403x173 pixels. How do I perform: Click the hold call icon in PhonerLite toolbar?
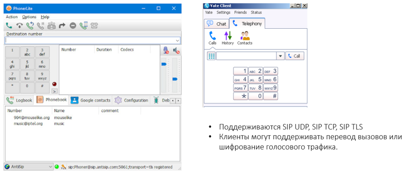pyautogui.click(x=41, y=25)
